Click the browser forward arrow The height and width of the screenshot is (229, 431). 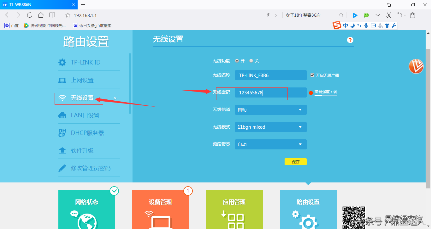18,15
